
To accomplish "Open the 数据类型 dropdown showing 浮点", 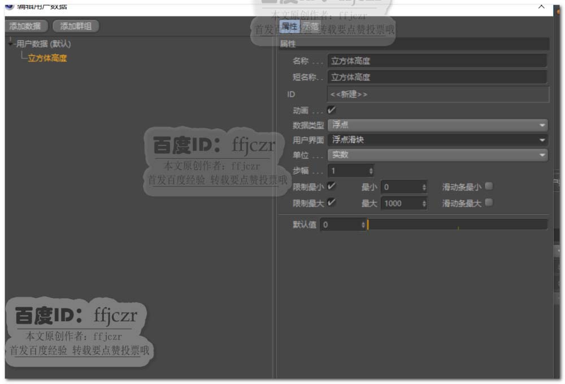I will click(437, 125).
